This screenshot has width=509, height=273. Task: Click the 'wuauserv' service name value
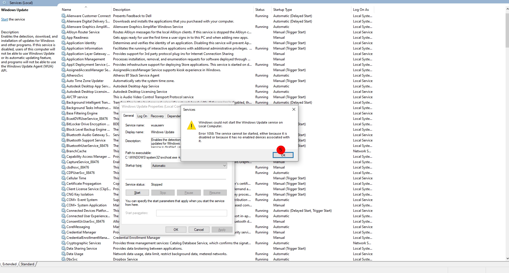tap(157, 125)
